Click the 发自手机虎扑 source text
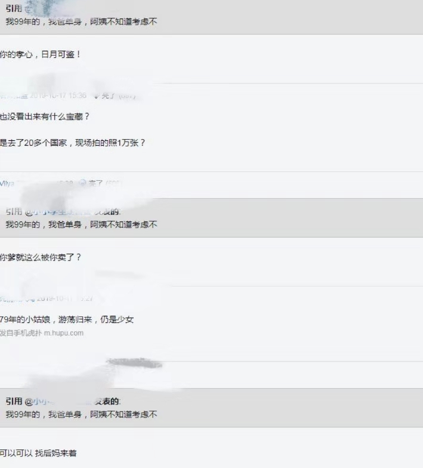The height and width of the screenshot is (468, 423). point(20,333)
